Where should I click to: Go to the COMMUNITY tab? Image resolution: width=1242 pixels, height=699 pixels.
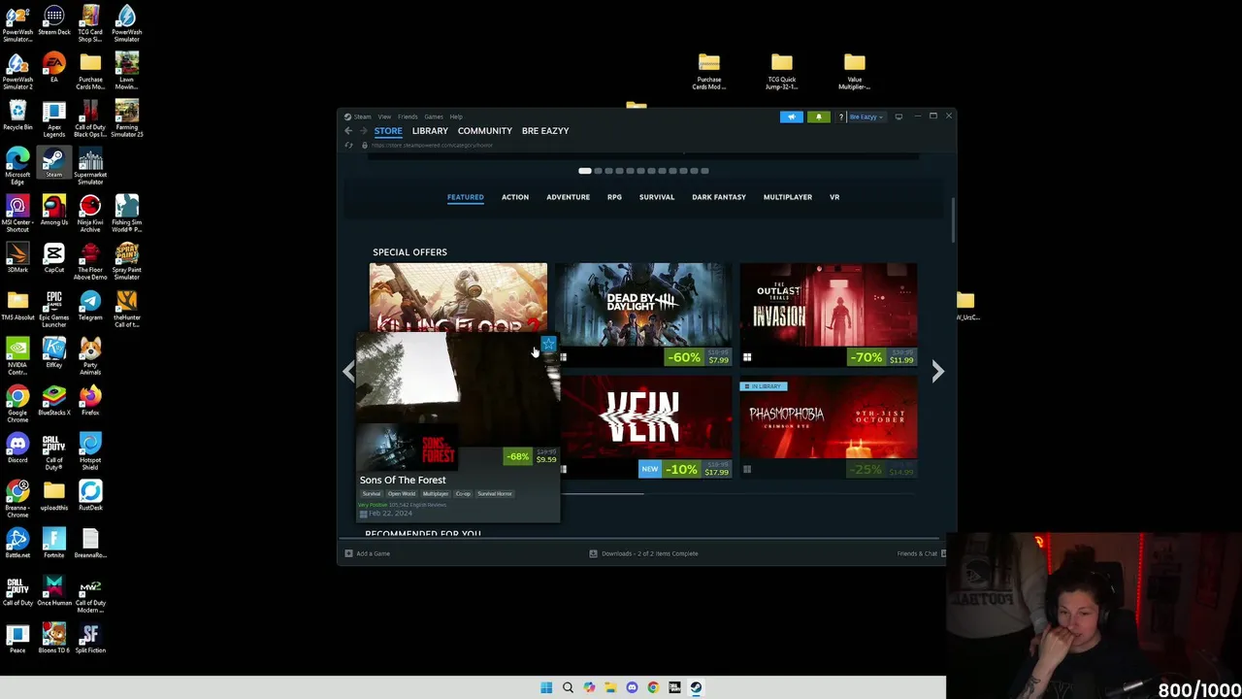484,131
